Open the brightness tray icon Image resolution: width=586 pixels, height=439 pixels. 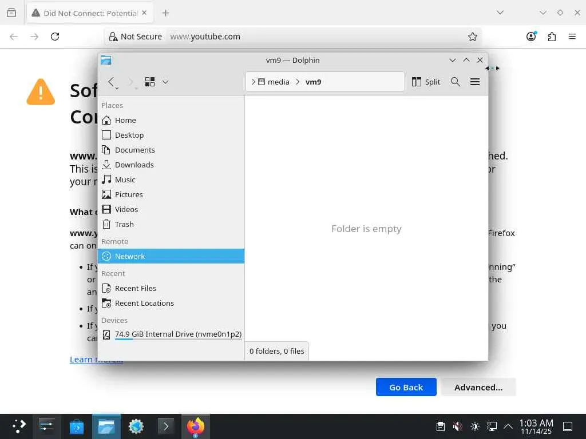474,426
